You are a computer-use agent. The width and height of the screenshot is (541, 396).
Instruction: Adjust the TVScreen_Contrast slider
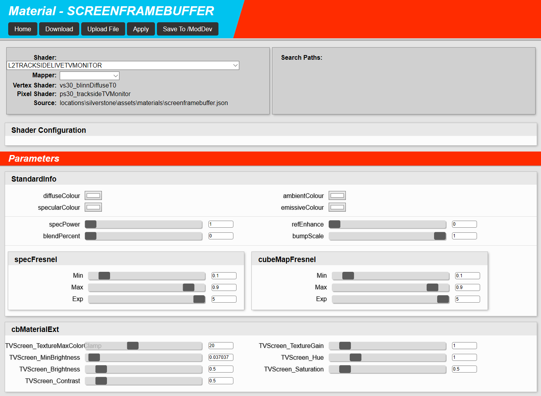(144, 381)
